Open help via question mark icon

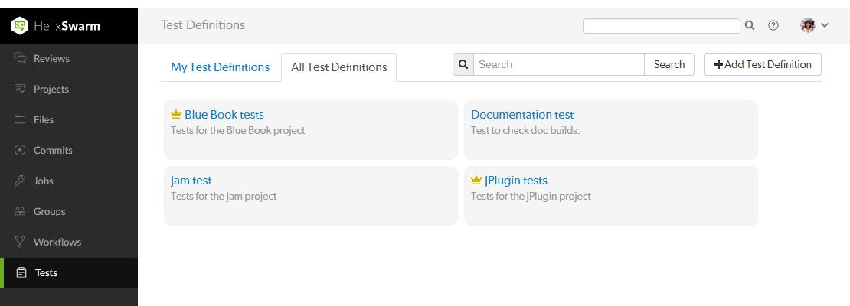pyautogui.click(x=773, y=25)
